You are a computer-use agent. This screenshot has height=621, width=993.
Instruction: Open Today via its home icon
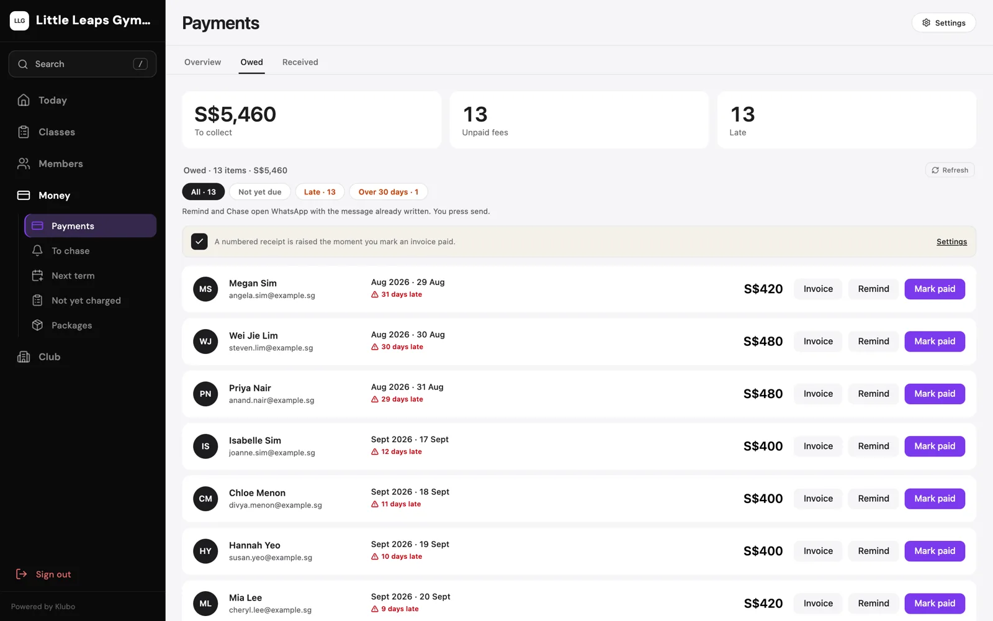click(24, 100)
